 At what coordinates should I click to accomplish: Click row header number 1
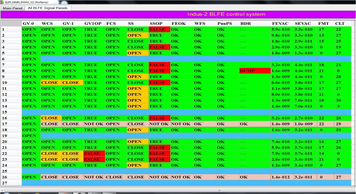pos(11,29)
